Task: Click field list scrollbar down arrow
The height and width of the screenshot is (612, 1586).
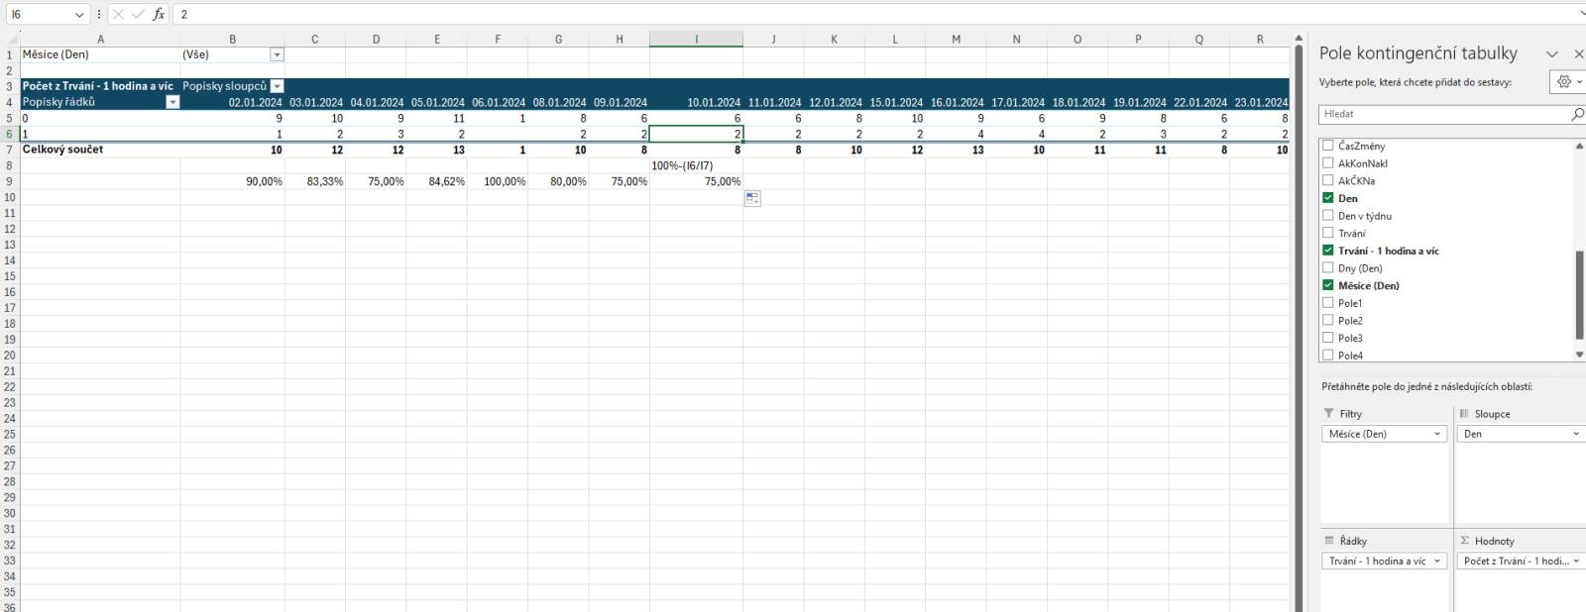Action: point(1579,355)
